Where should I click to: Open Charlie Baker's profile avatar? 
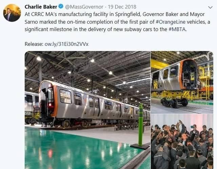click(12, 13)
